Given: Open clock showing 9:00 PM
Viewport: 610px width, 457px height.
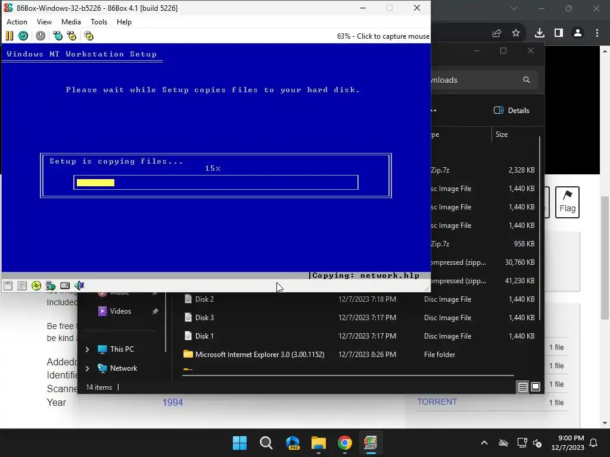Looking at the screenshot, I should click(x=568, y=443).
